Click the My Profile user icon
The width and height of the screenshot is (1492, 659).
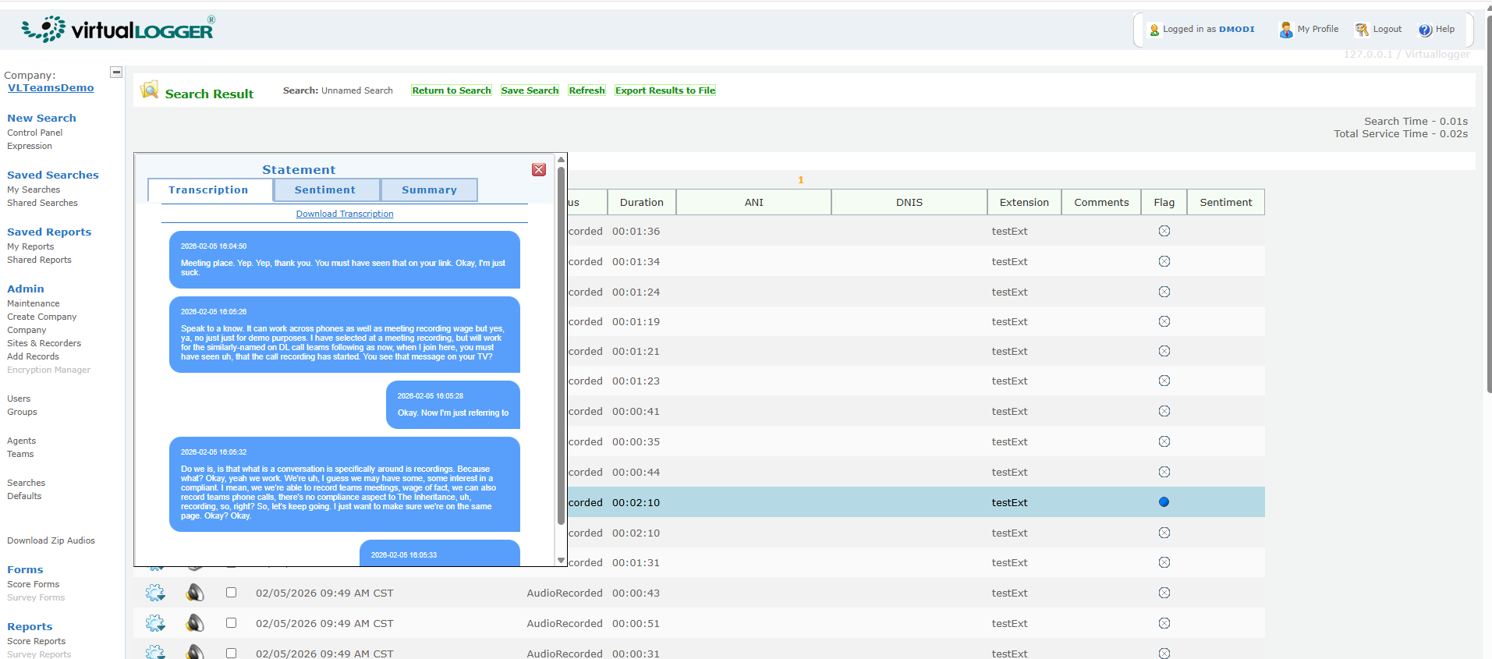[x=1285, y=30]
